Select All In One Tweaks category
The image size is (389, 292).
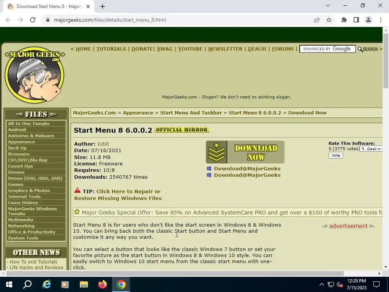click(x=29, y=124)
